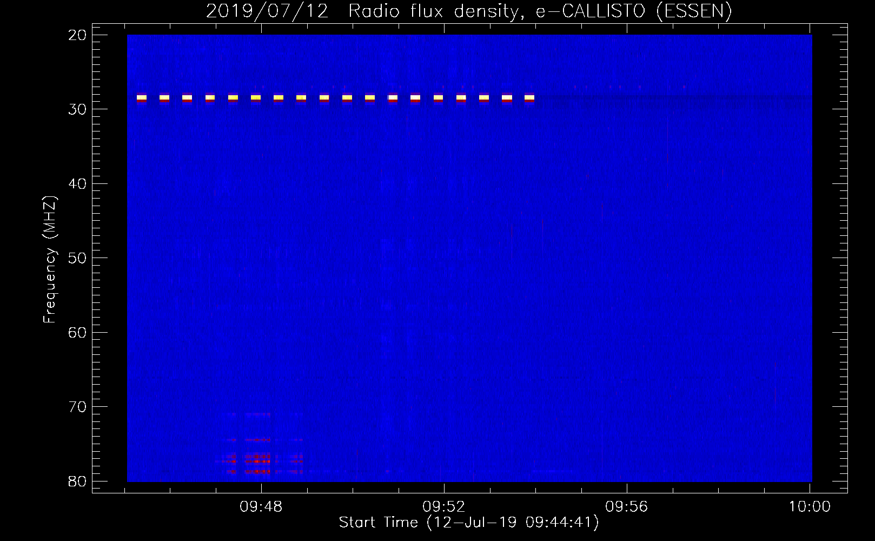Click the 09:52 time tick label
The width and height of the screenshot is (875, 541).
pyautogui.click(x=444, y=507)
